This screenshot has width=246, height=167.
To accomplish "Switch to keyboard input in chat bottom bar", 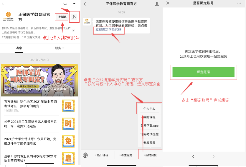I will 85,155.
